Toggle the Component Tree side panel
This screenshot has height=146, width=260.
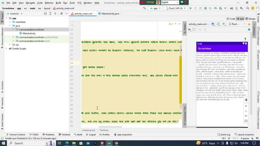184,116
